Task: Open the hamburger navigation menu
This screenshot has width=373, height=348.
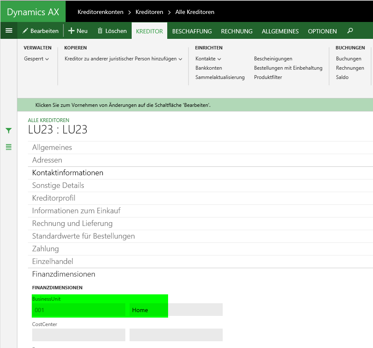Action: 8,31
